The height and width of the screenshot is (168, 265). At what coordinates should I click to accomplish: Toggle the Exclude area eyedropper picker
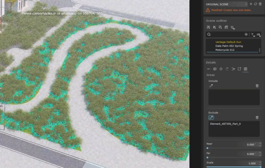click(211, 118)
